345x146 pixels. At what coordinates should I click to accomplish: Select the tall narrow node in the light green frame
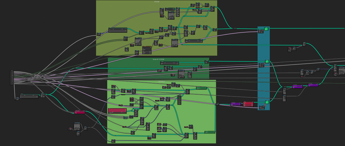click(x=179, y=100)
